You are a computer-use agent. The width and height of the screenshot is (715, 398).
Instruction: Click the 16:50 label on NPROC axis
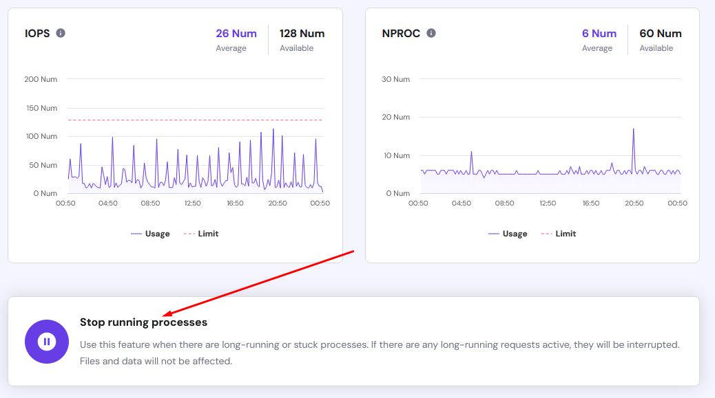click(590, 203)
